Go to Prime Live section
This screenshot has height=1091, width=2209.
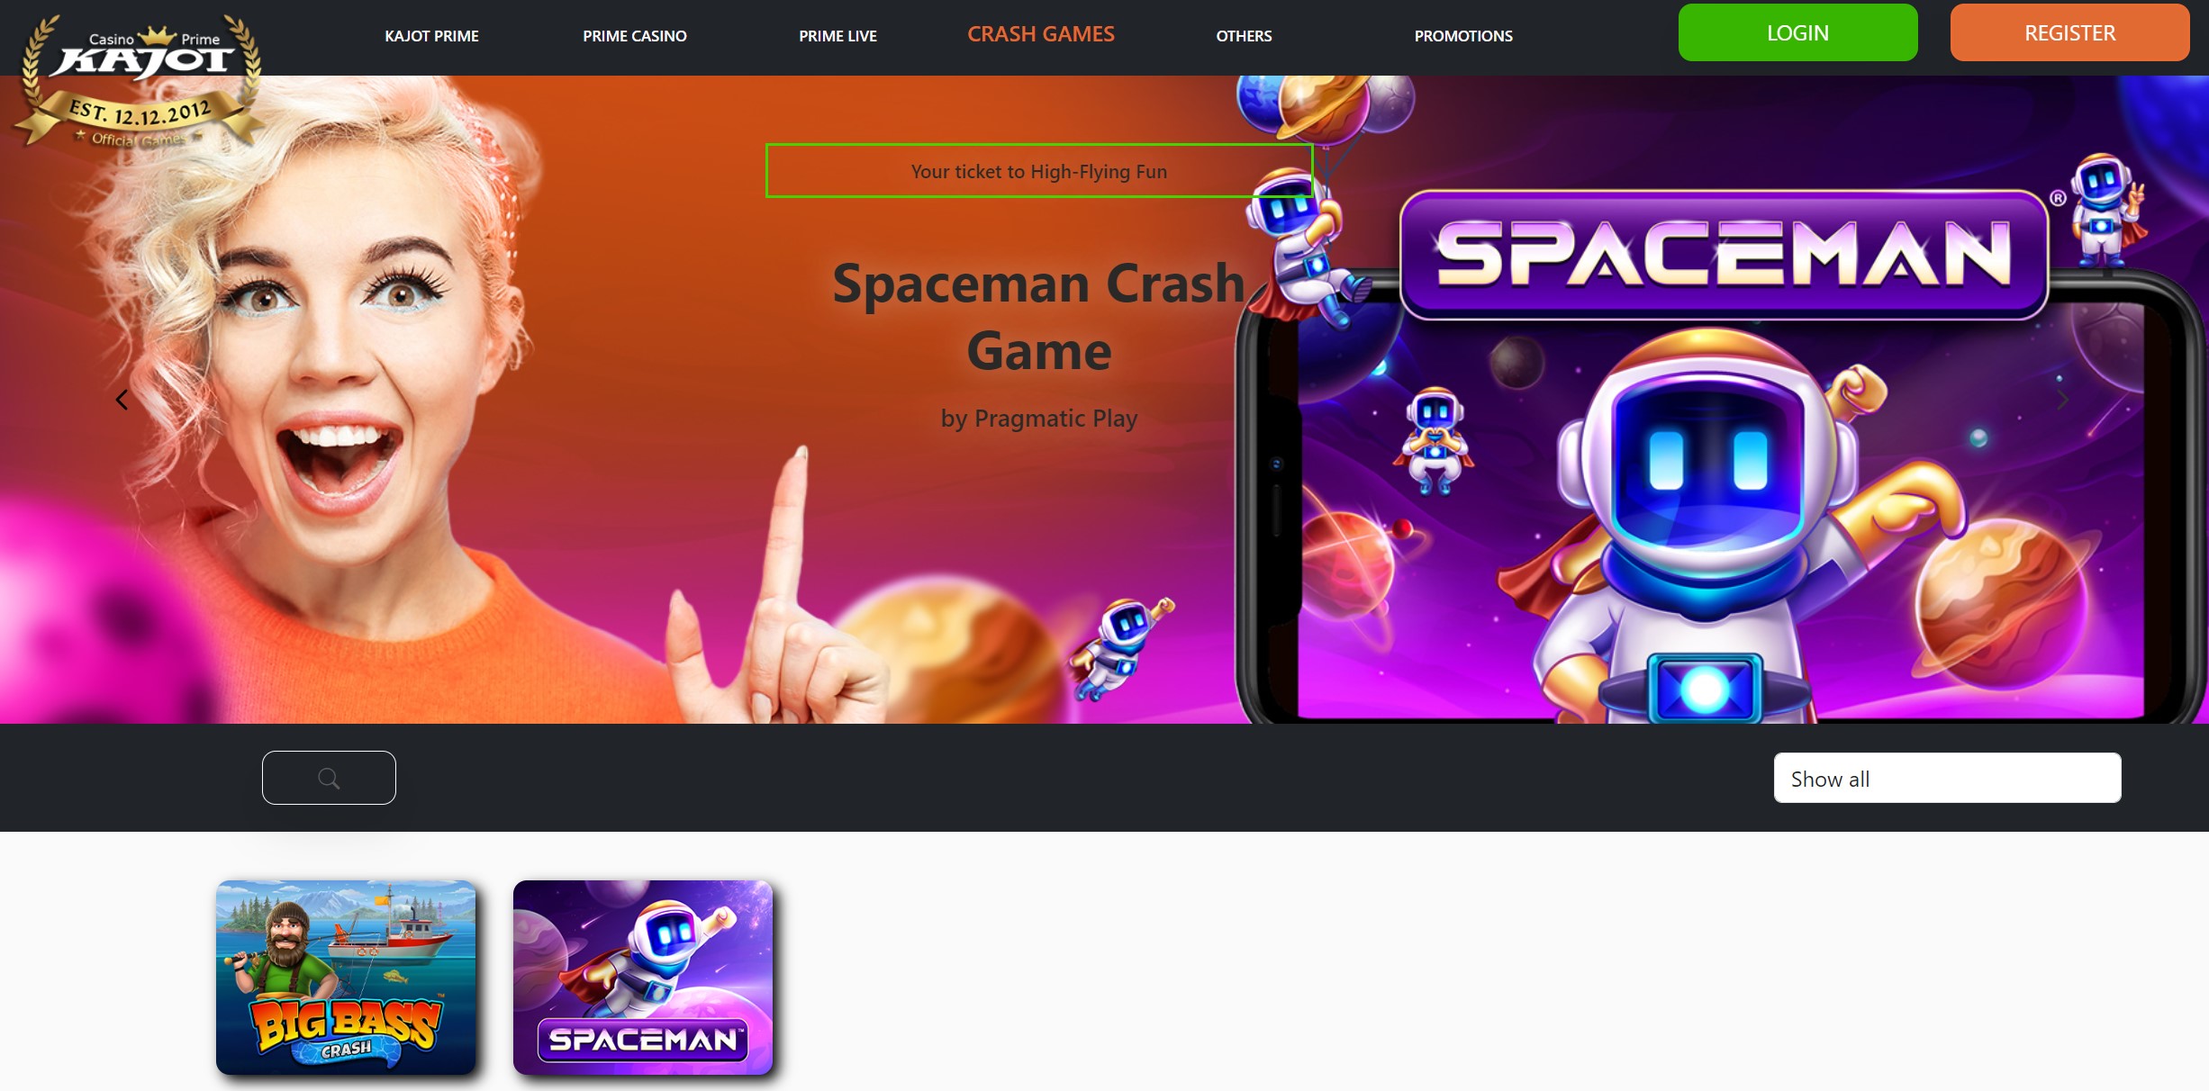[x=837, y=36]
